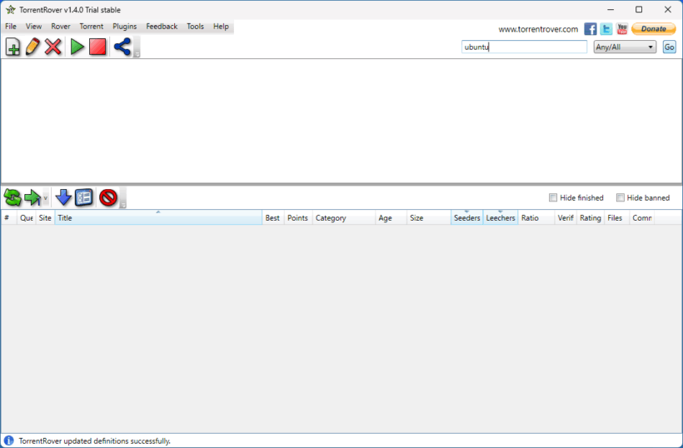Screen dimensions: 683x448
Task: Click the Add new rover icon
Action: coord(12,47)
